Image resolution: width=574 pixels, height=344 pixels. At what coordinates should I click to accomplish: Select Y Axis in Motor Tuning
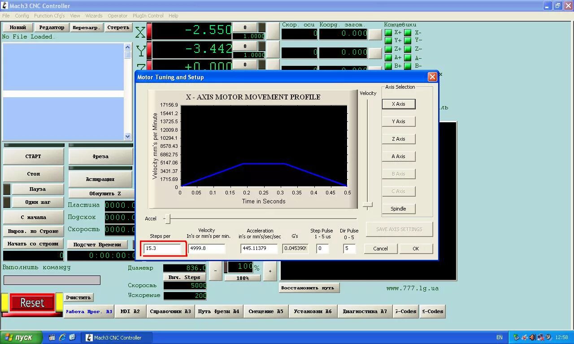pos(399,121)
